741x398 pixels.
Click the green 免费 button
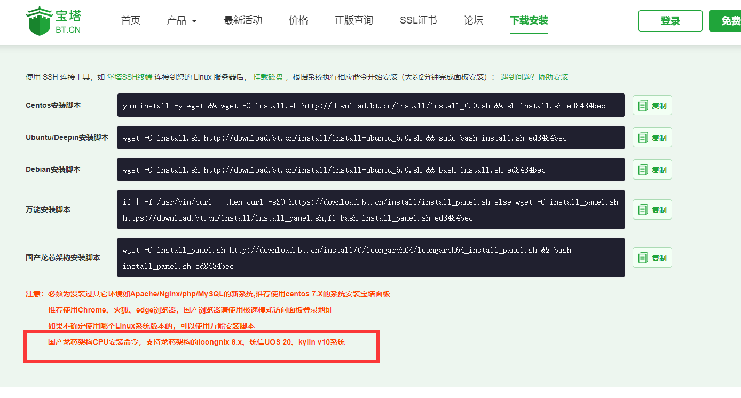click(726, 21)
